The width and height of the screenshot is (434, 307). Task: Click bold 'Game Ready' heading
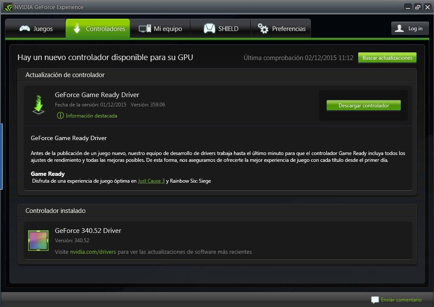[x=48, y=174]
